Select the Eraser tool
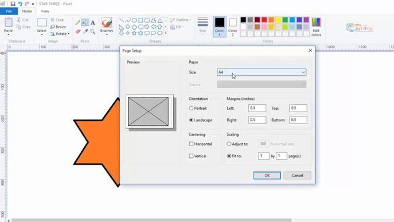The image size is (394, 222). pos(78,31)
